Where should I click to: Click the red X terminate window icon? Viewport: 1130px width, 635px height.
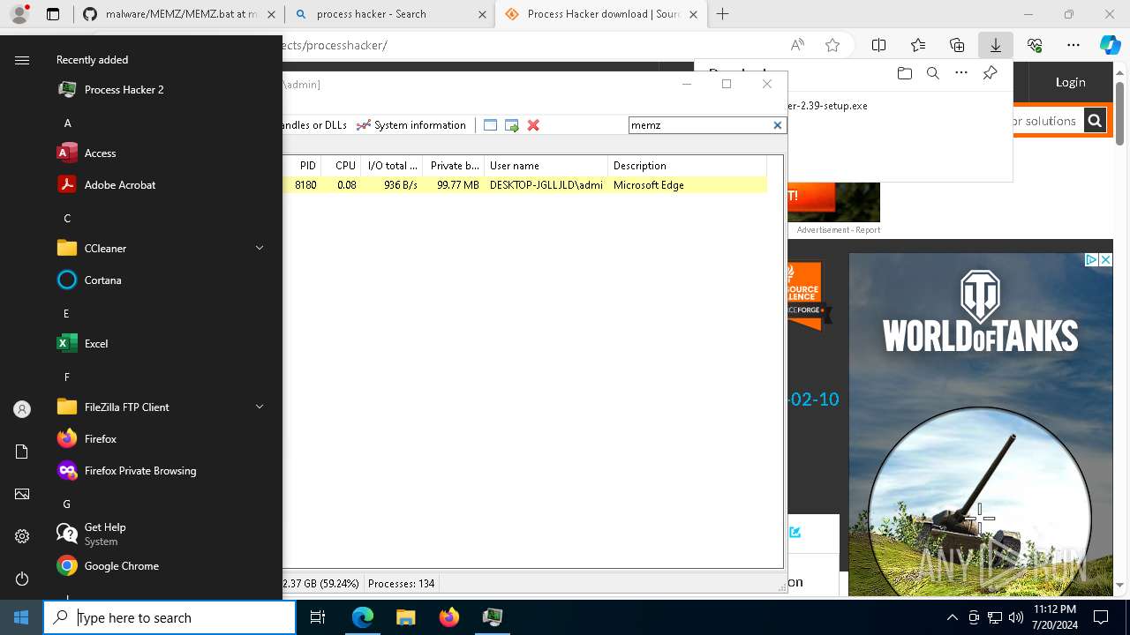(x=533, y=125)
